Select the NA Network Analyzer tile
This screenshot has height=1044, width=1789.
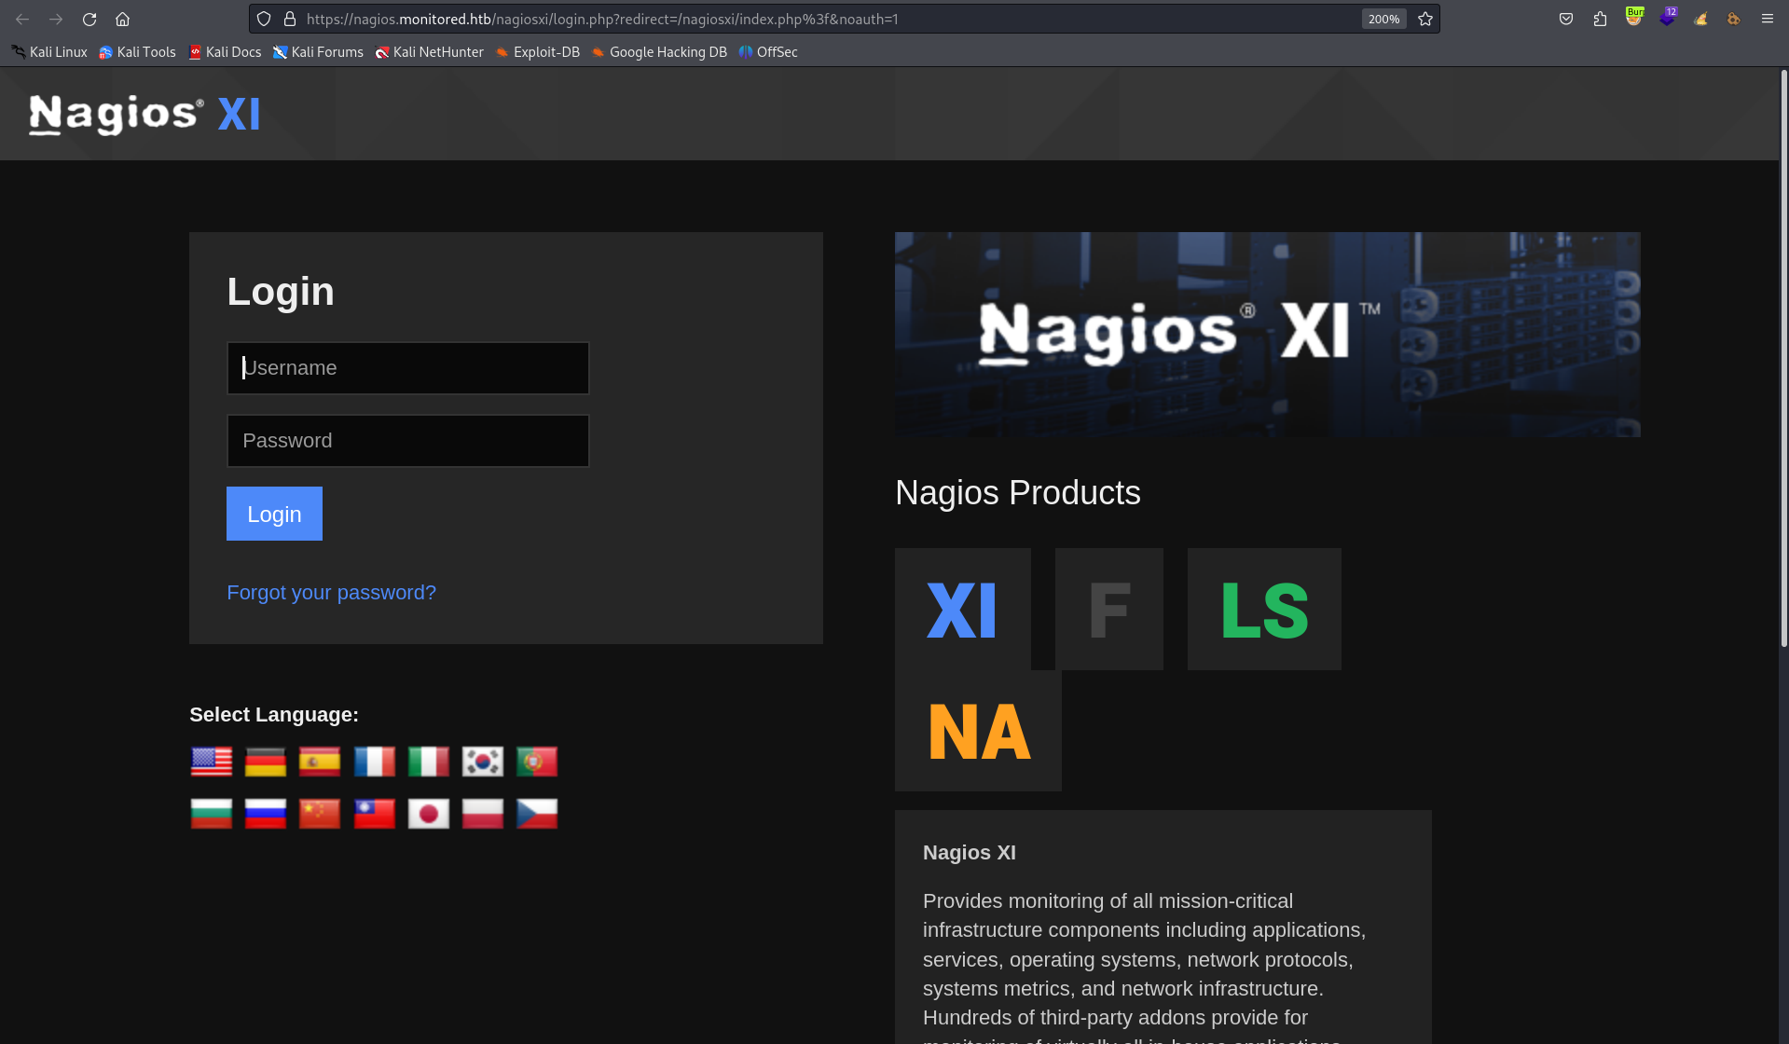click(x=978, y=731)
